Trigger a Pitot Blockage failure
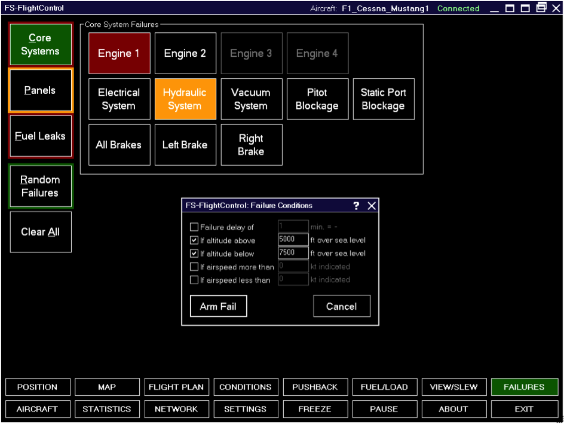 coord(317,99)
